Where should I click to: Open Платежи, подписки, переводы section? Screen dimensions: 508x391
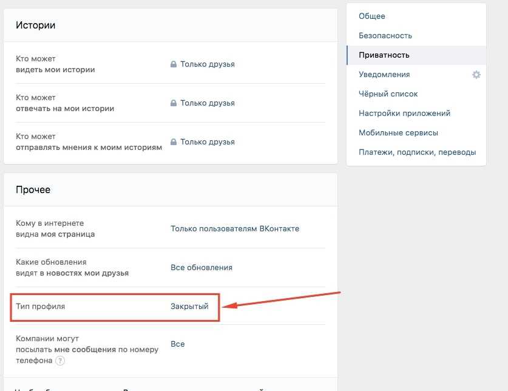click(418, 152)
